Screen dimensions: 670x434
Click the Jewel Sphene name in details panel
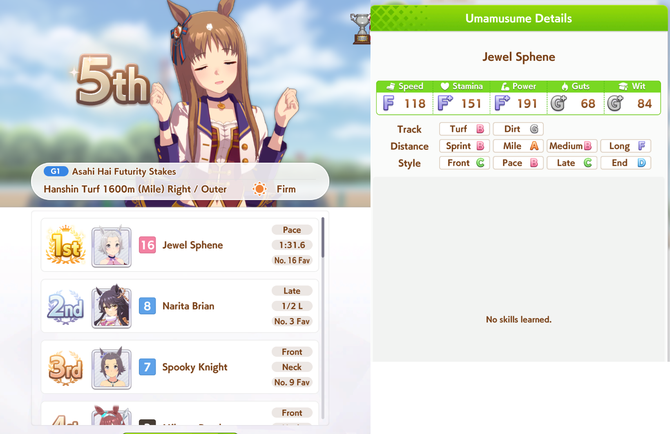pos(519,57)
